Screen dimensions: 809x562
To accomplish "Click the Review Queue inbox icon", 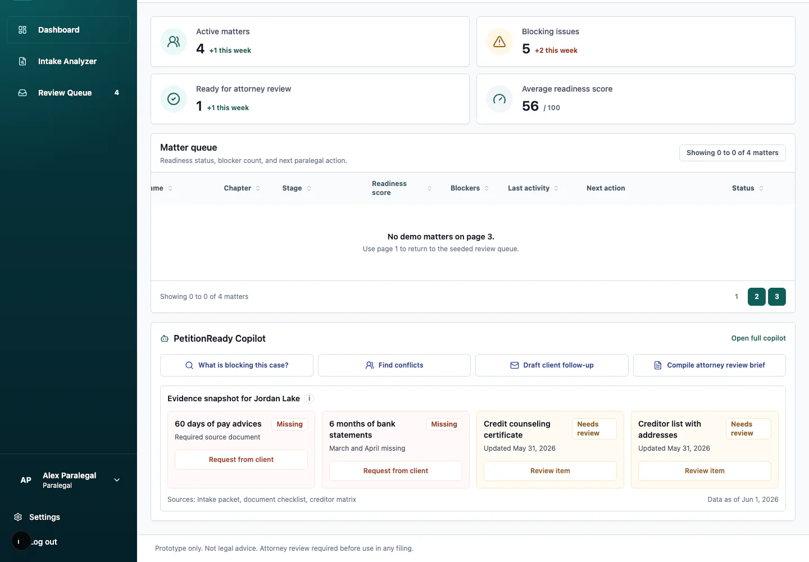I will coord(22,93).
